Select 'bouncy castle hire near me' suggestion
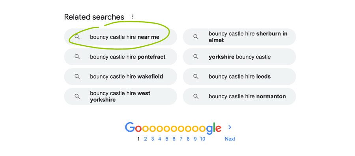 pos(120,37)
